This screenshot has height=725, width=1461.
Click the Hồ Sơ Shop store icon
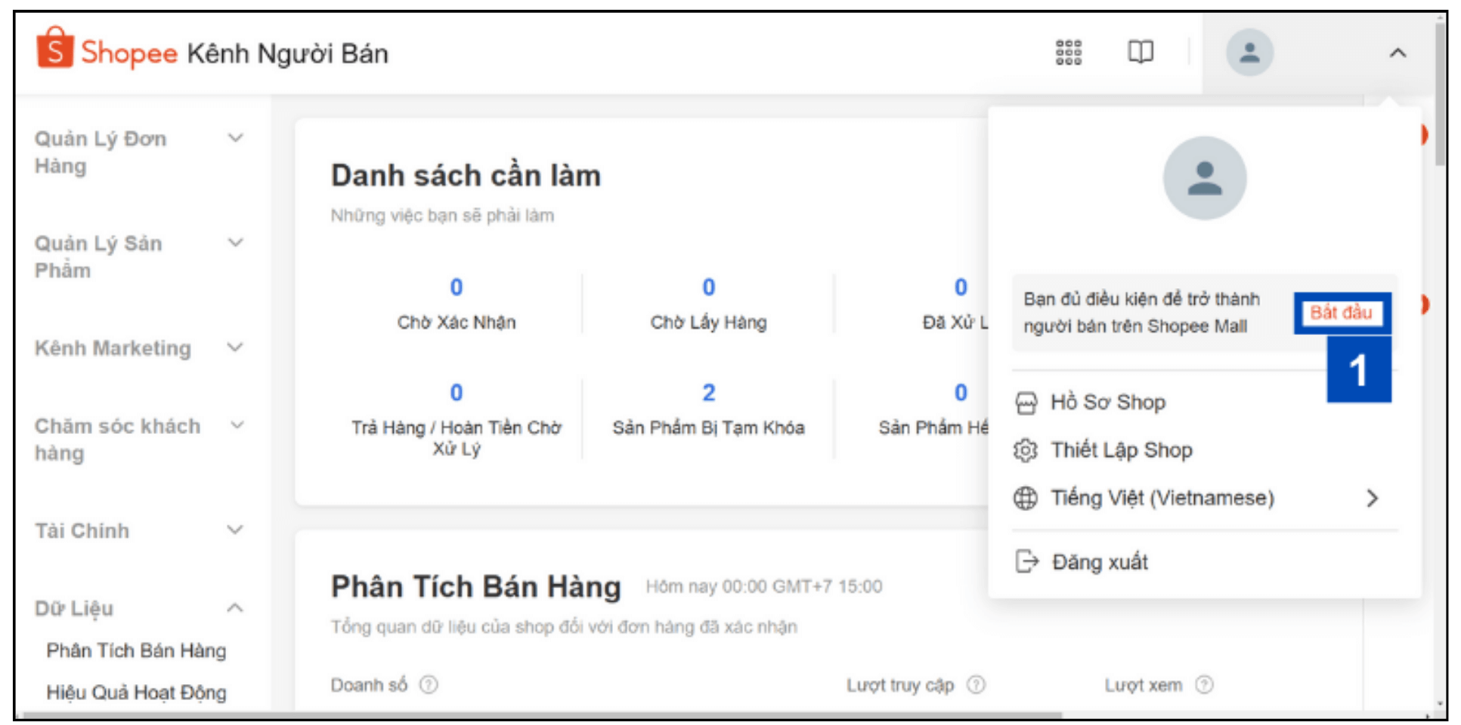(1026, 403)
